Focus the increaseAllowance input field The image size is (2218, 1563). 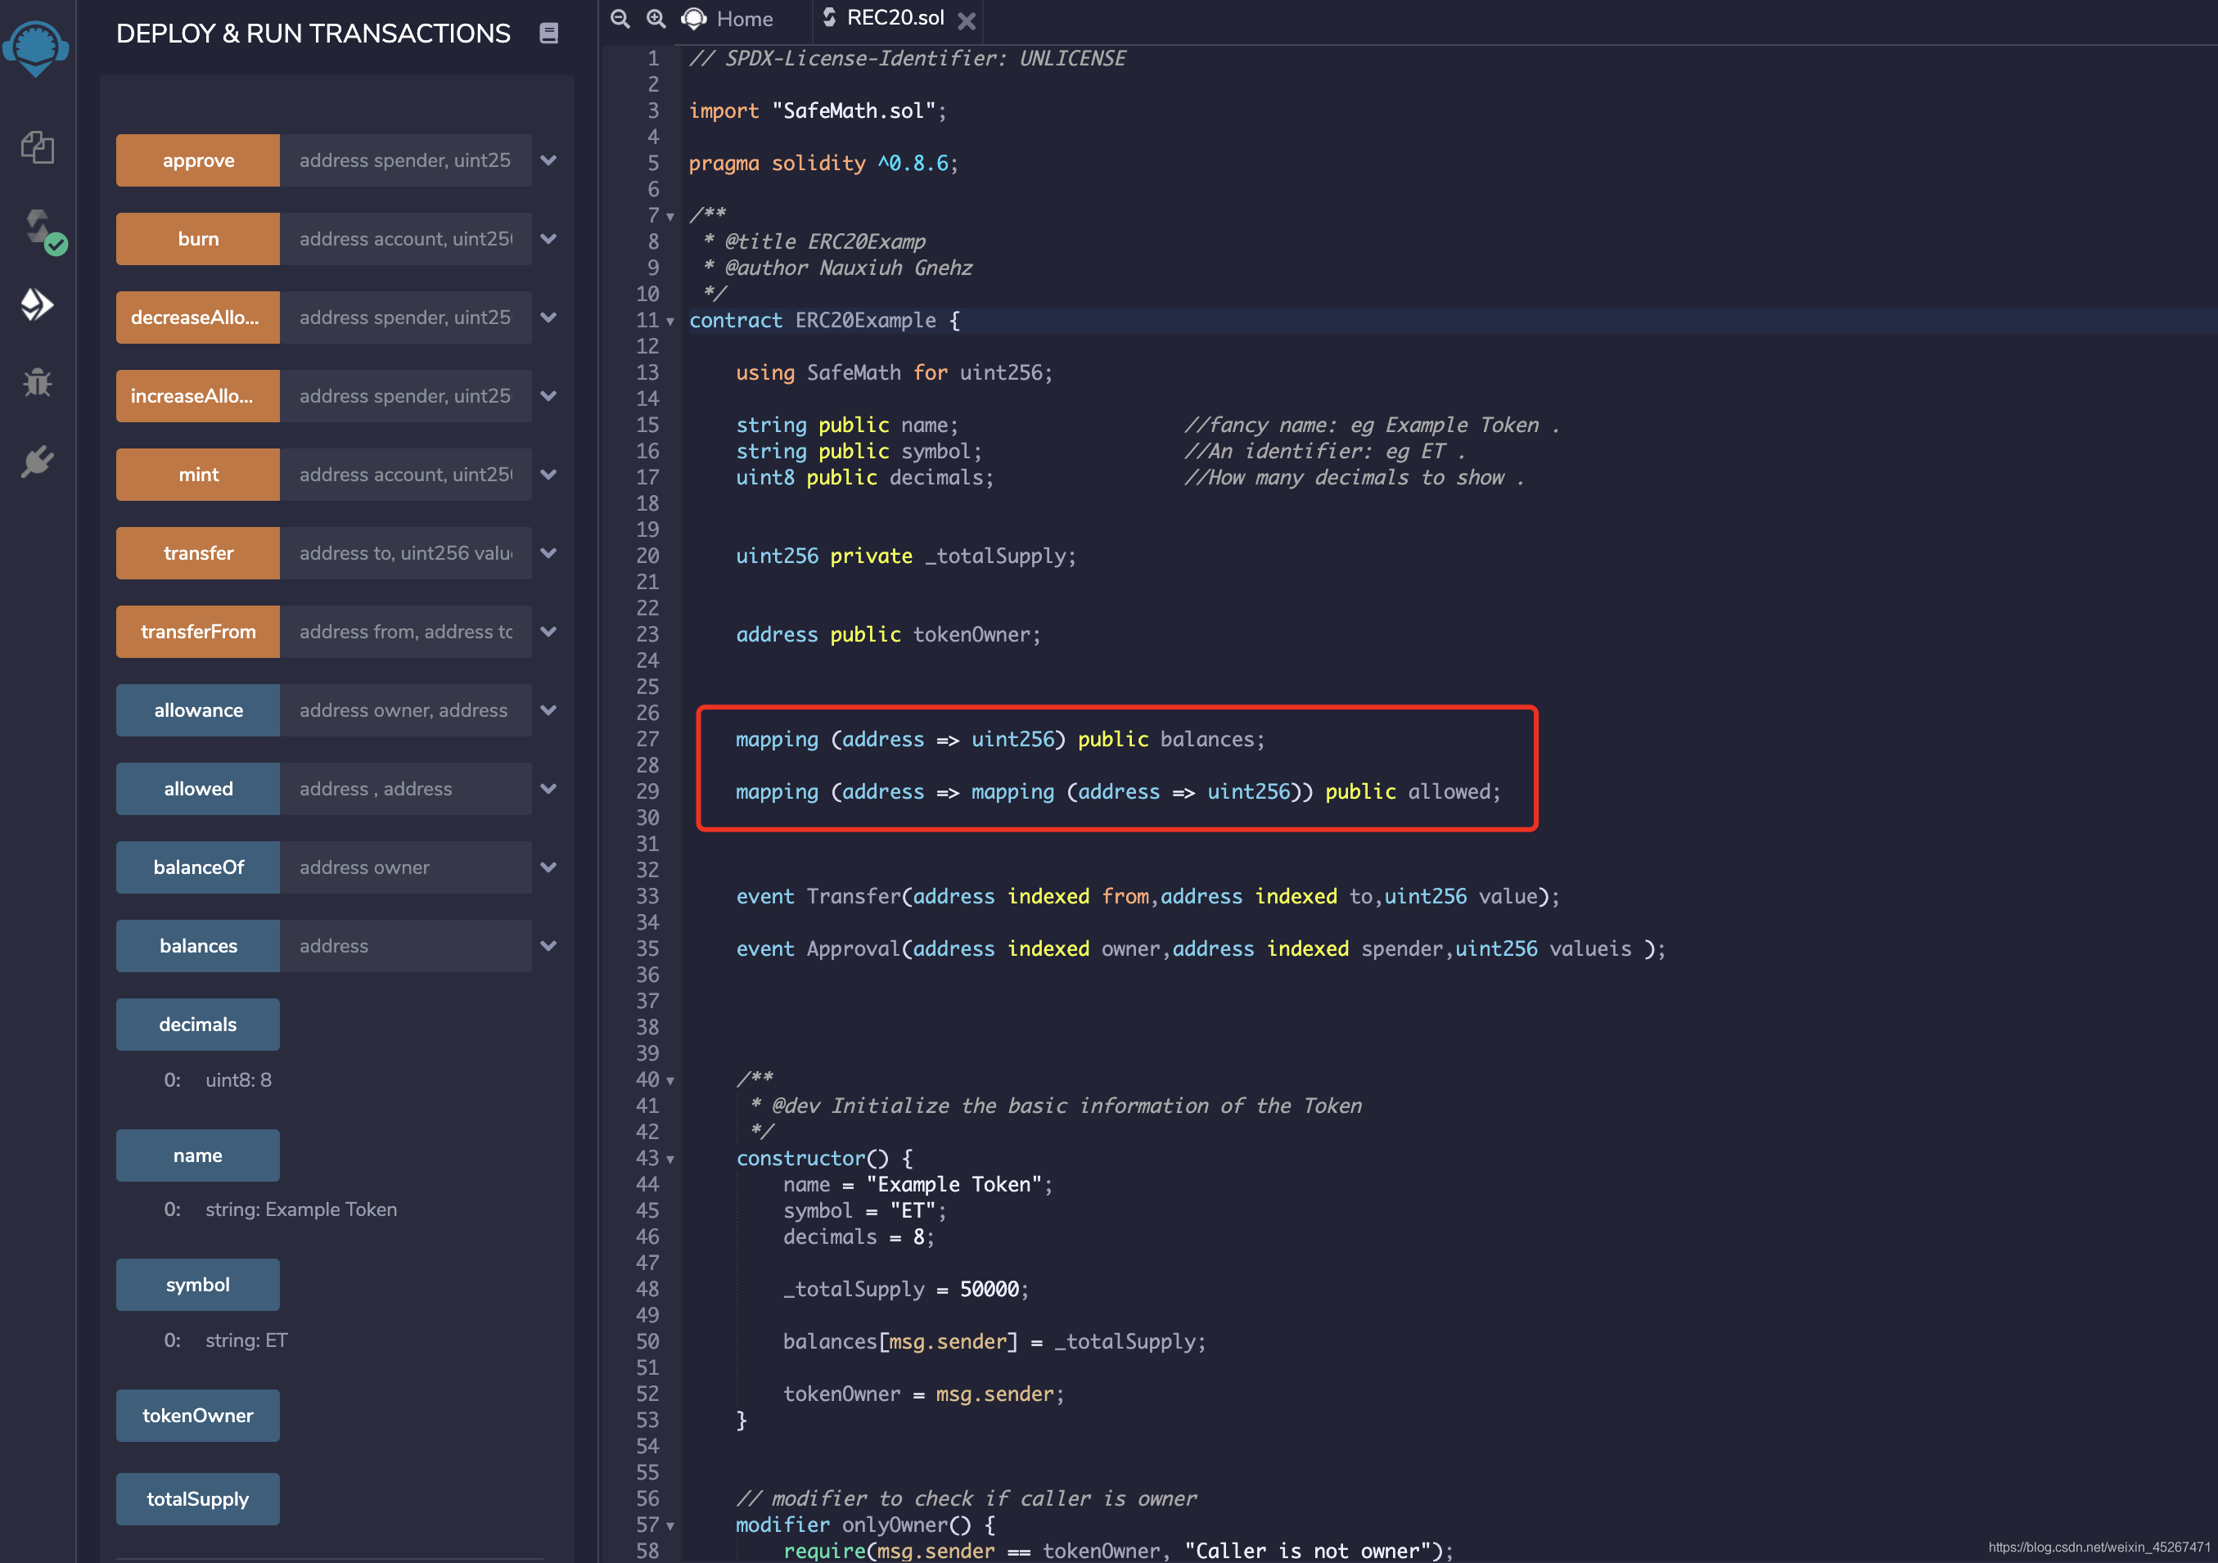(x=406, y=396)
